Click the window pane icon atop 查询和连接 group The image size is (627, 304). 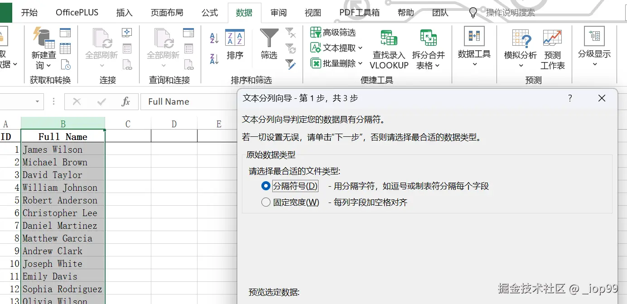point(188,33)
